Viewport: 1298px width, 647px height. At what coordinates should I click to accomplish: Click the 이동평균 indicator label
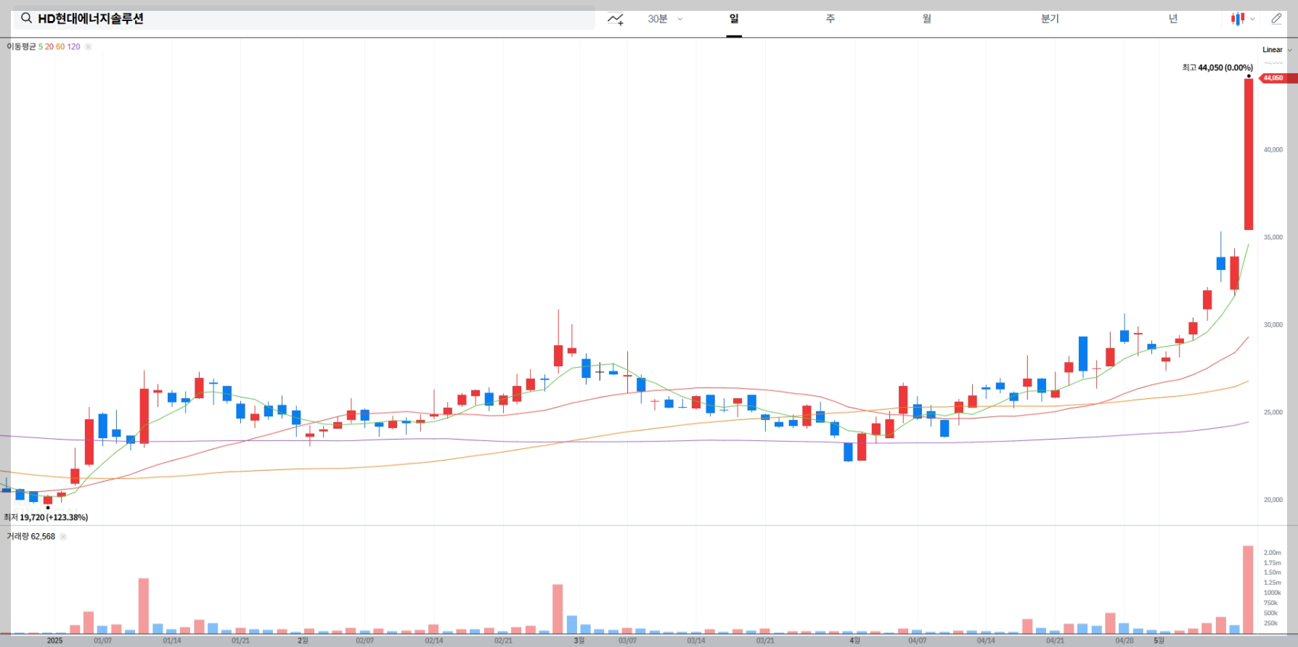click(21, 46)
